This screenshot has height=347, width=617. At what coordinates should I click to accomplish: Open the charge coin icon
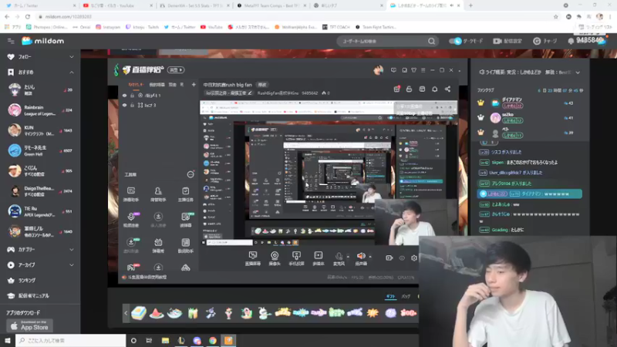[537, 41]
